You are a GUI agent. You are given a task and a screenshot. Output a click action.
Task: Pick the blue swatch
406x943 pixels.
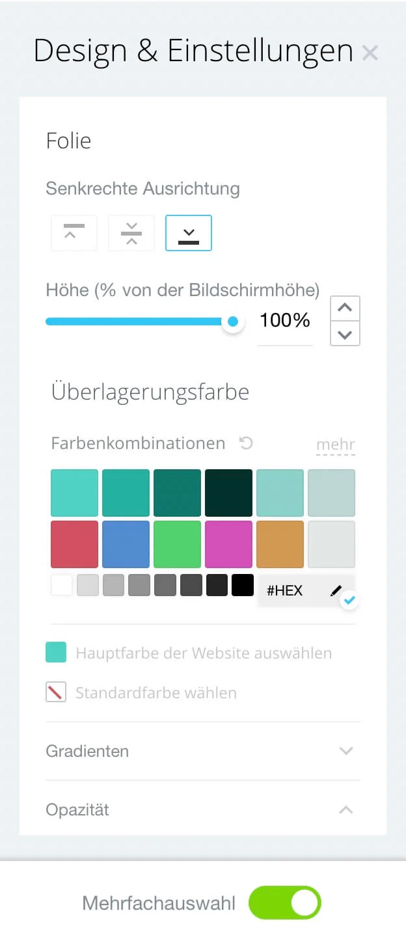coord(126,544)
